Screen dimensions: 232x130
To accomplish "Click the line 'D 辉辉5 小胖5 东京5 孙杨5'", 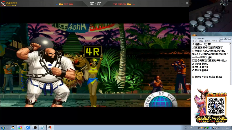I will [207, 77].
